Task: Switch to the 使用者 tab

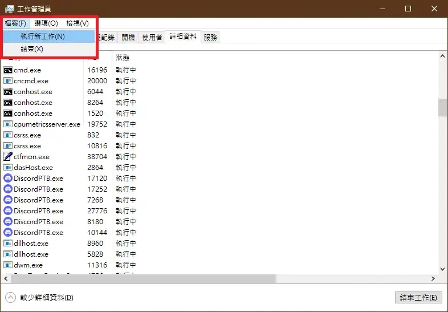Action: (152, 37)
